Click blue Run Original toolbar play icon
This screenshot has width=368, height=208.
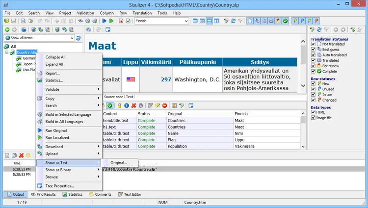pos(105,21)
